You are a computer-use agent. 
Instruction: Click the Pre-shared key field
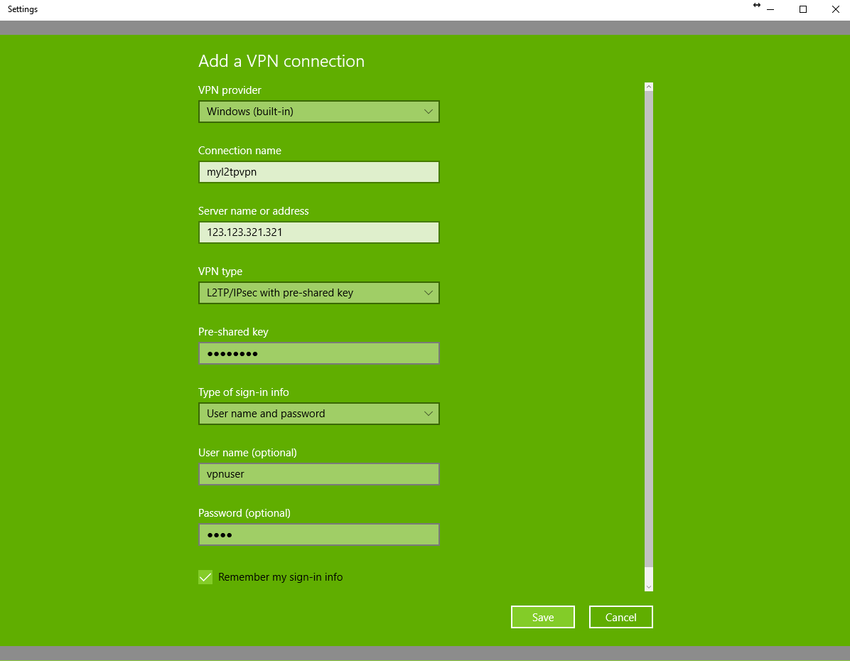[318, 353]
